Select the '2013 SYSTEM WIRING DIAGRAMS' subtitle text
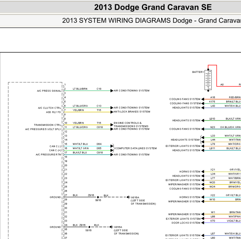 tap(116, 20)
